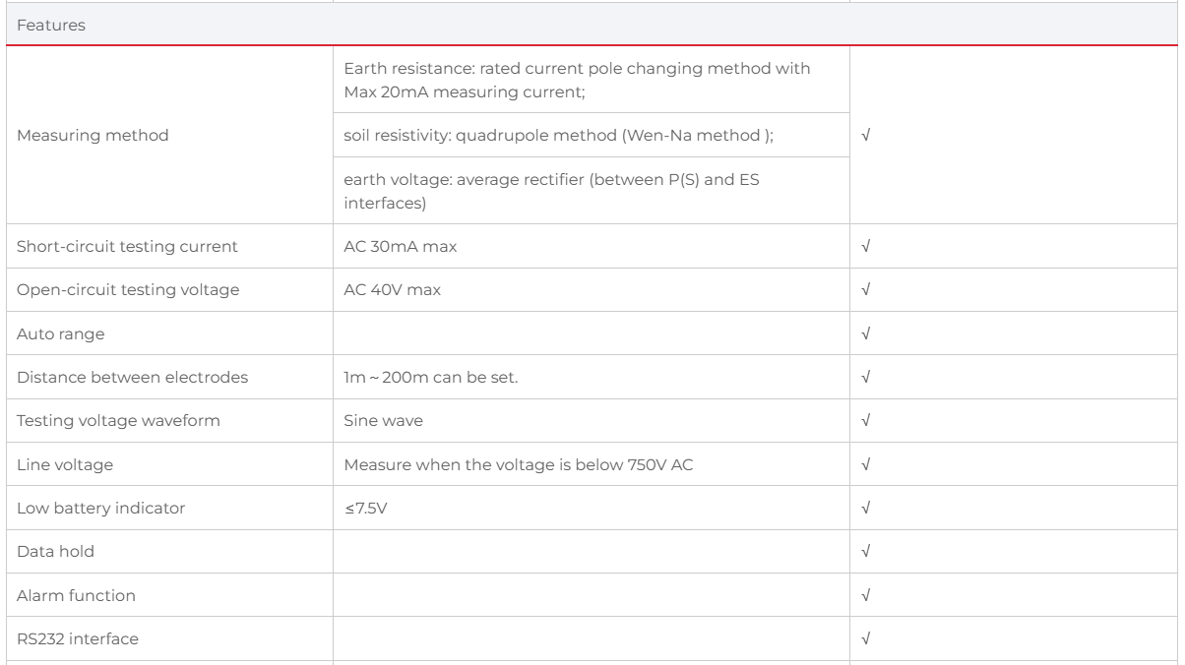
Task: Click checkmark in Short-circuit testing current row
Action: tap(865, 247)
